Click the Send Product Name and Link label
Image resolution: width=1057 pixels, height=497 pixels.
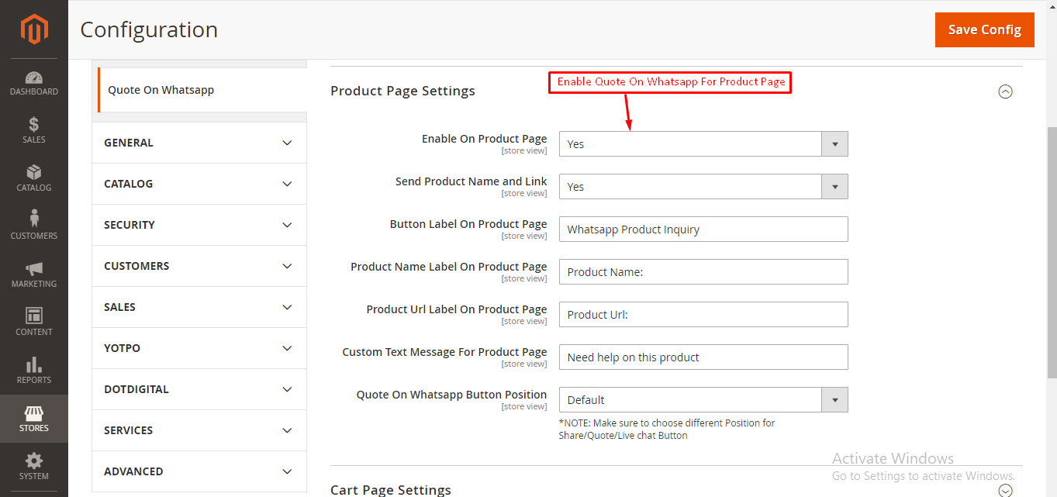coord(472,181)
